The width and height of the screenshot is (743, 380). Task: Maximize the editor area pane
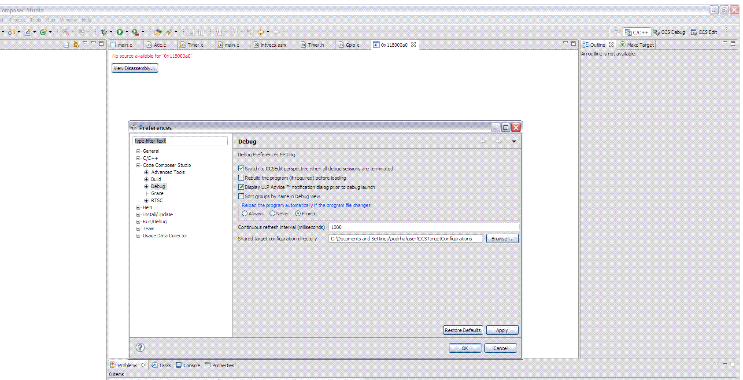coord(573,43)
